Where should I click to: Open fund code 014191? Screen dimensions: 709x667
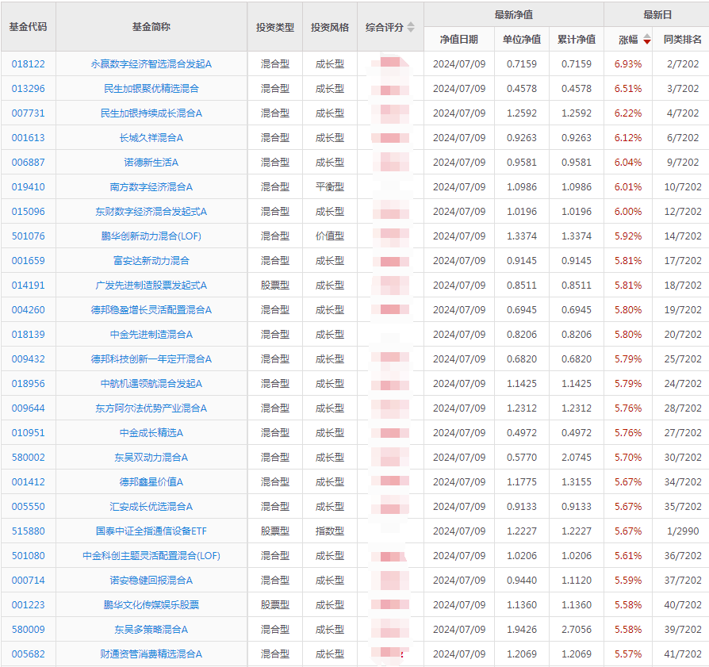pos(28,285)
